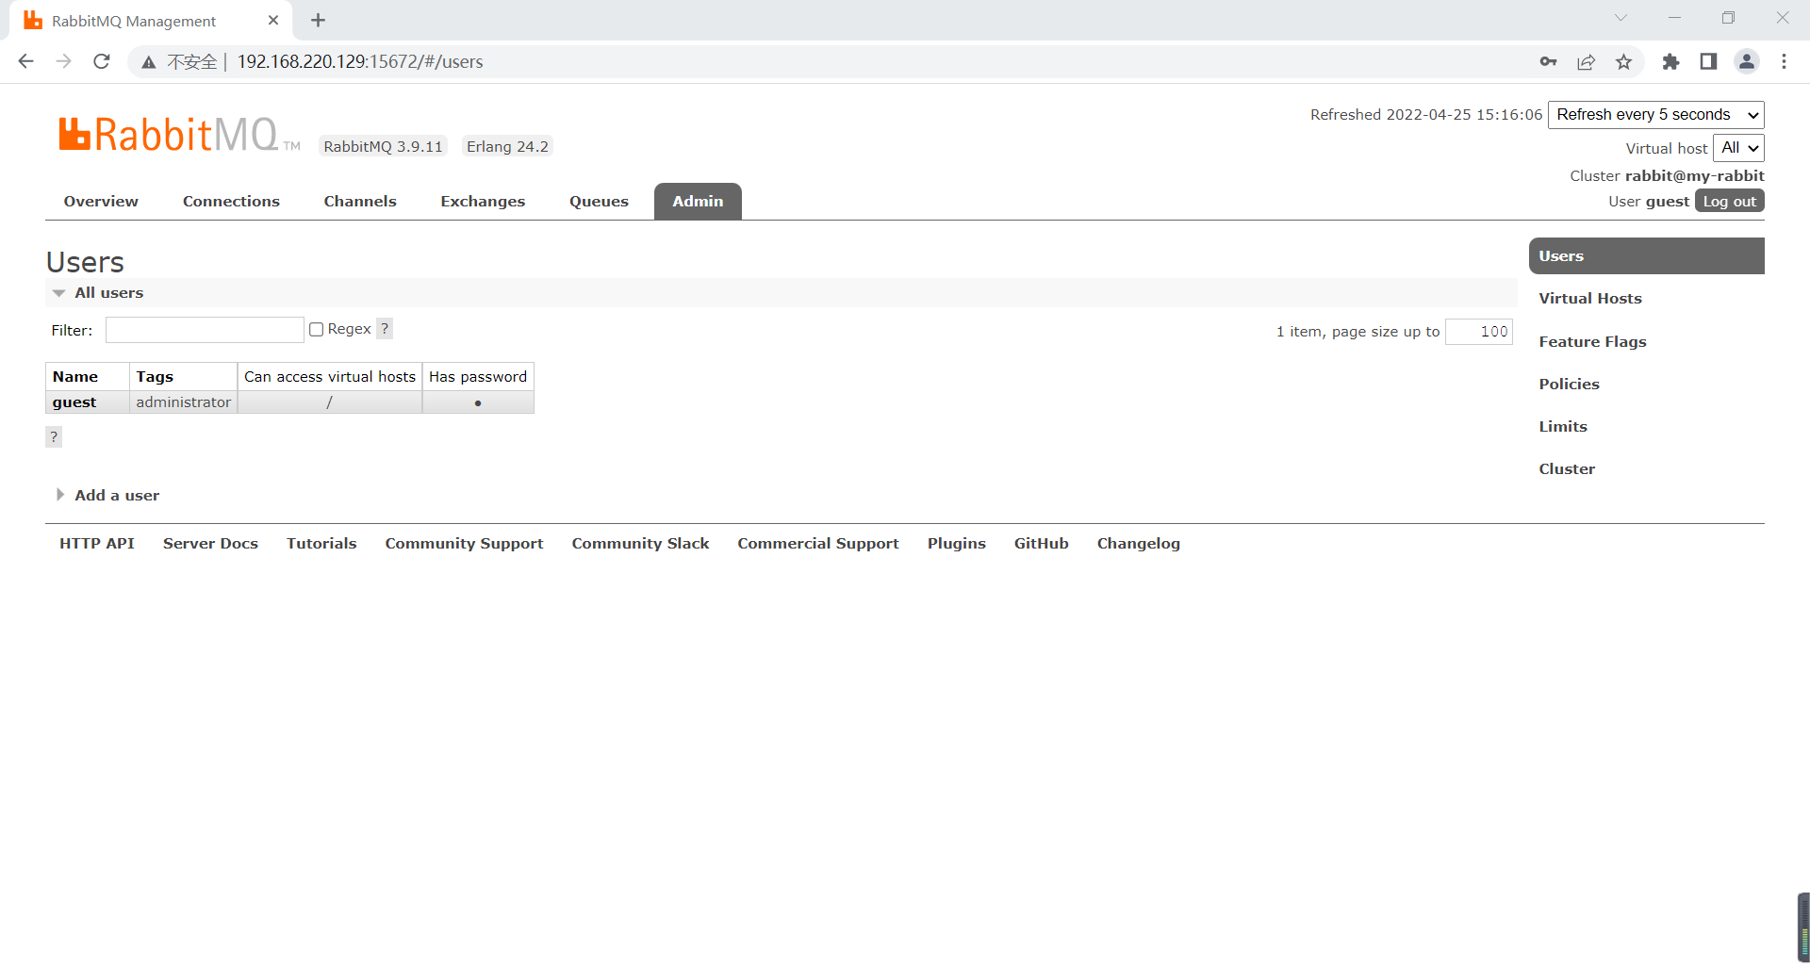Image resolution: width=1810 pixels, height=967 pixels.
Task: Open a new browser tab
Action: (x=318, y=20)
